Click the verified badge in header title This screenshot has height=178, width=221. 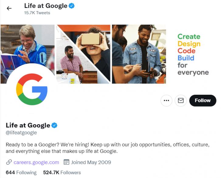[x=71, y=6]
